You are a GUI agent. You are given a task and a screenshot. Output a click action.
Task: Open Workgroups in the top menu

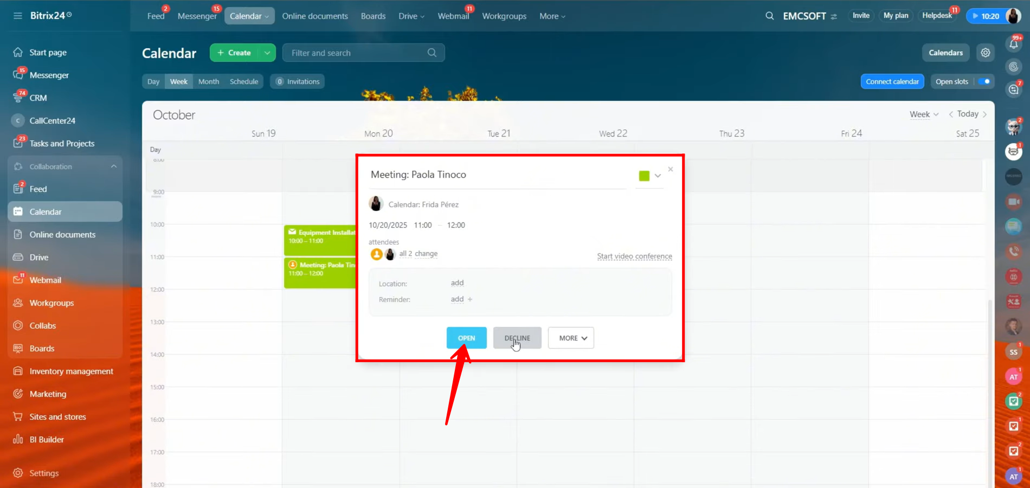[x=504, y=16]
